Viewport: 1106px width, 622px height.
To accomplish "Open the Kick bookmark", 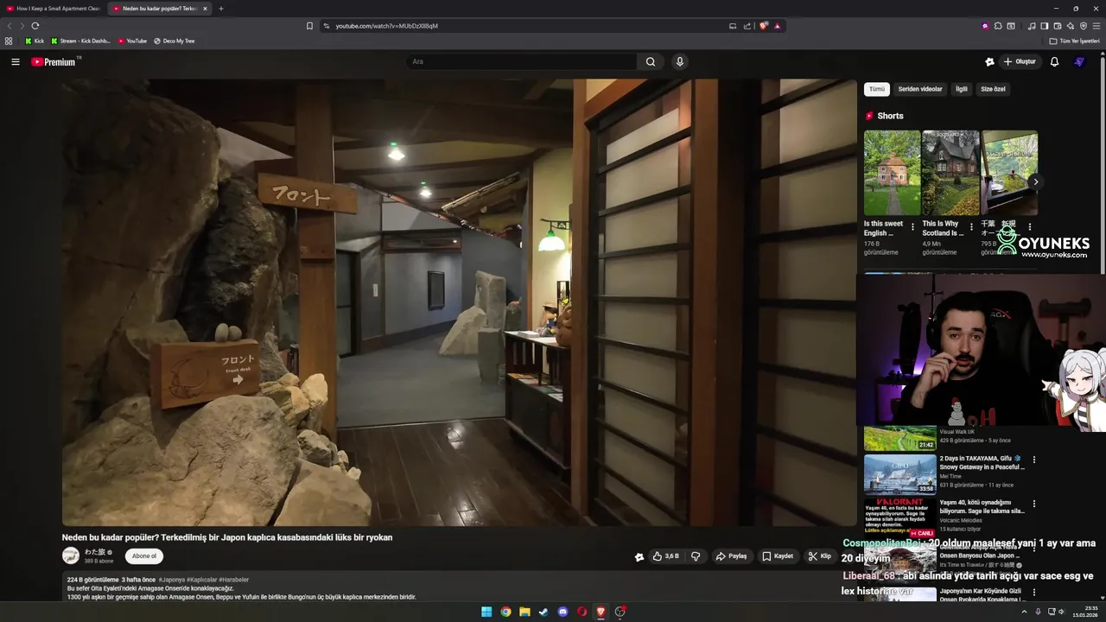I will 35,41.
